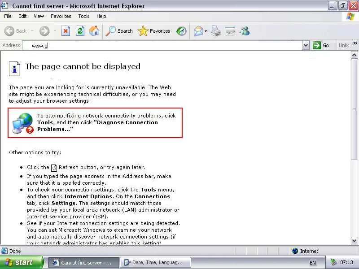Click 'Other options to try:' text
359x269 pixels.
(35, 152)
